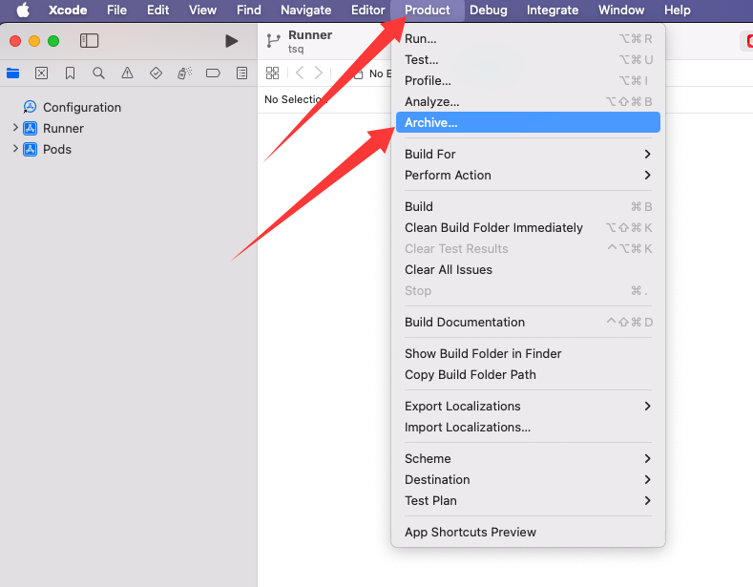Expand the Pods project tree
The width and height of the screenshot is (753, 587).
coord(15,149)
